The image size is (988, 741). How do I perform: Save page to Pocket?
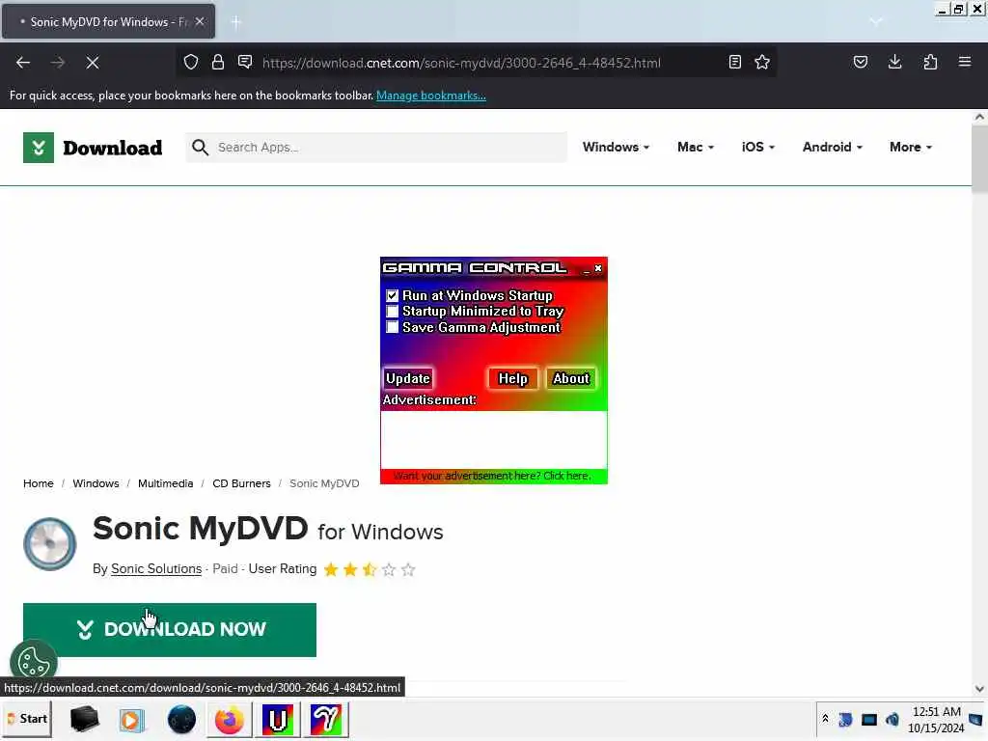860,62
